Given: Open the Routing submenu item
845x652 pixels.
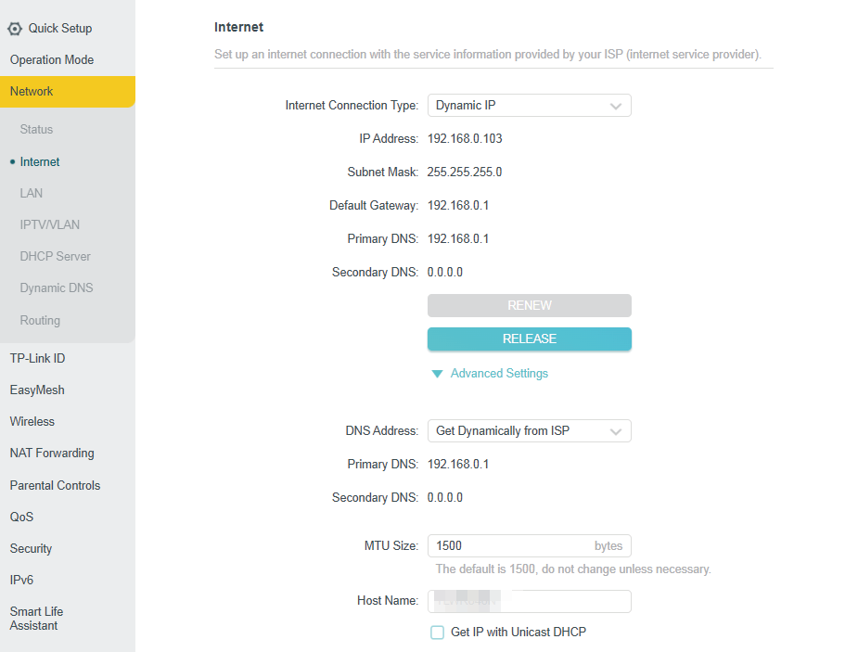Looking at the screenshot, I should click(x=40, y=321).
